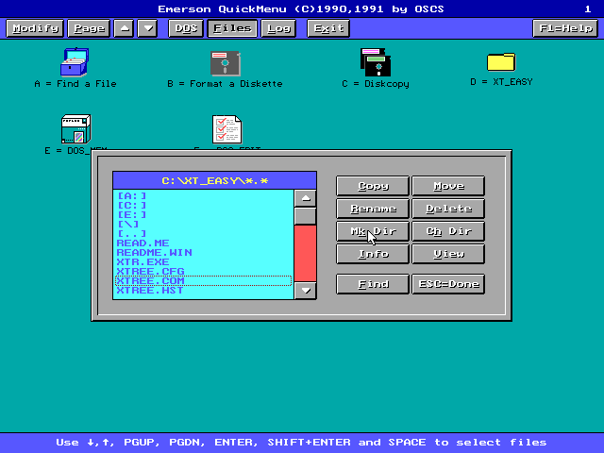Open the Page menu
604x453 pixels.
click(89, 28)
